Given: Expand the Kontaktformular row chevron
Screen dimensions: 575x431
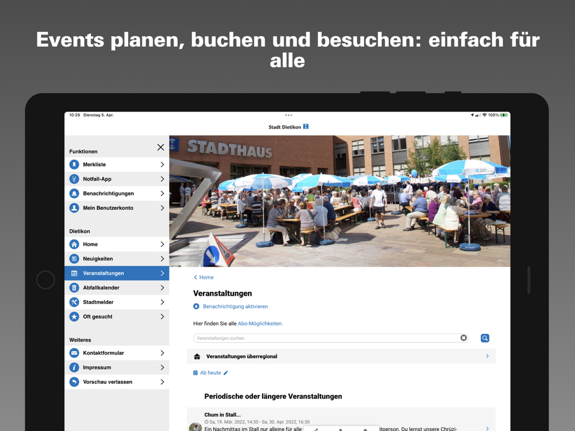Looking at the screenshot, I should (x=162, y=353).
